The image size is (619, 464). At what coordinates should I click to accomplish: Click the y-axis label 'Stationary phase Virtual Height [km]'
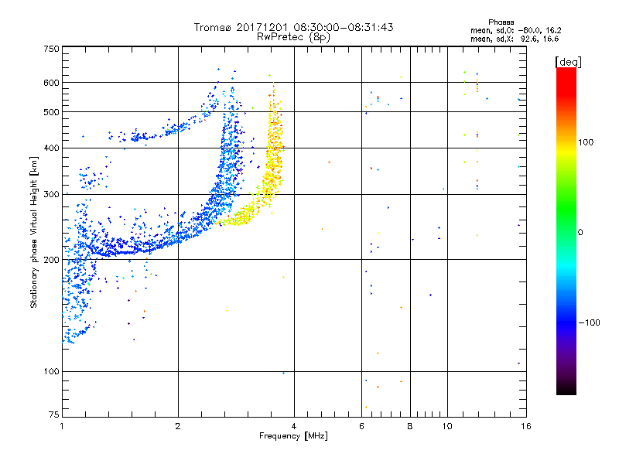point(33,232)
